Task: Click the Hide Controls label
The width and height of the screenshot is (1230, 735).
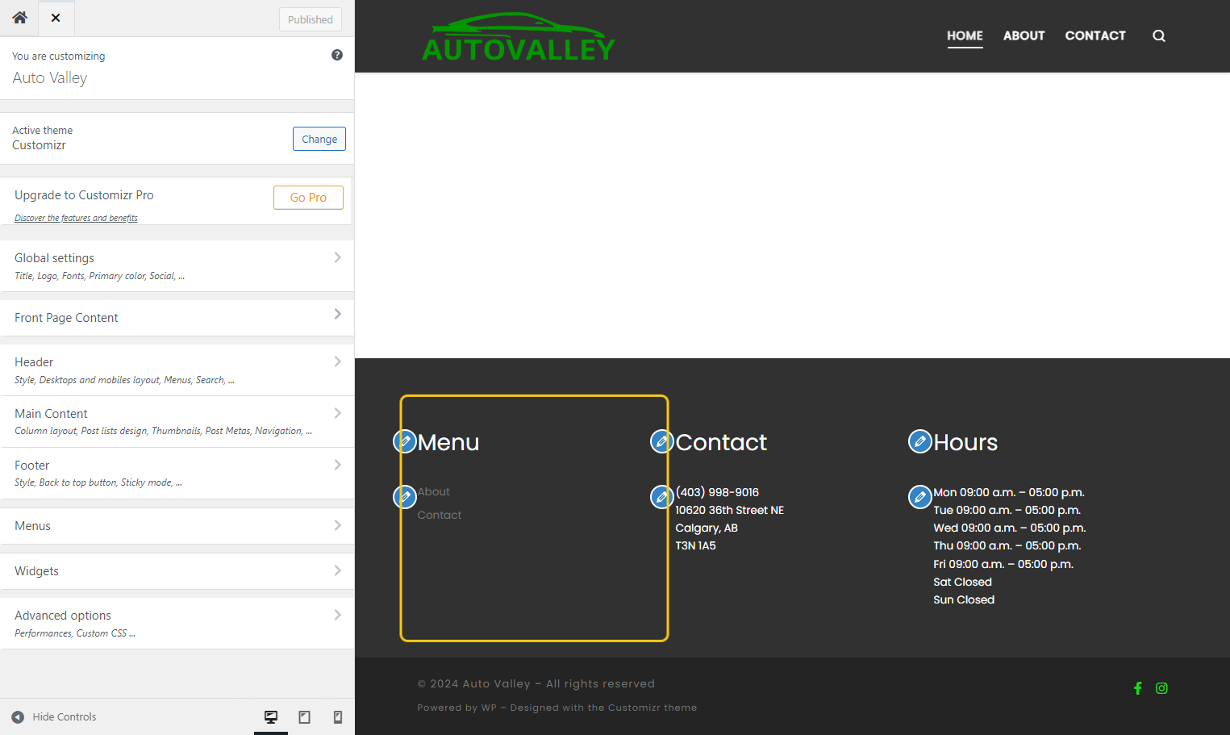Action: click(x=65, y=716)
